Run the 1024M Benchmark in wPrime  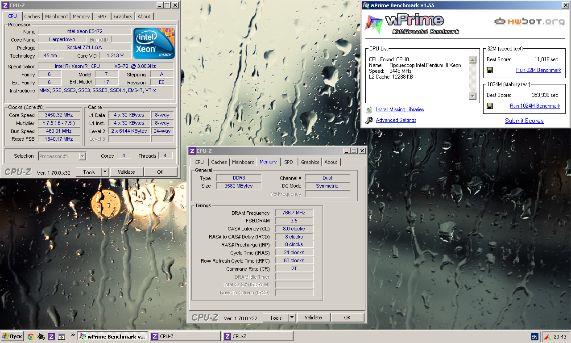(535, 106)
